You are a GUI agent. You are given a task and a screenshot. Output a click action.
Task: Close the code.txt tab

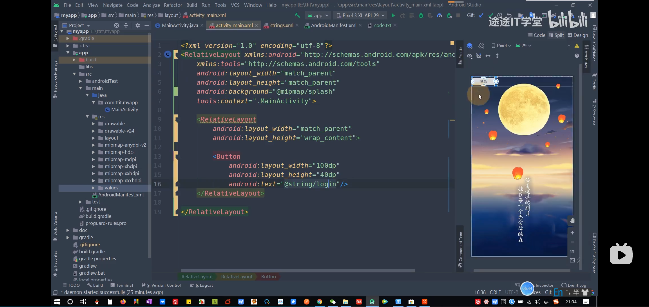(395, 25)
